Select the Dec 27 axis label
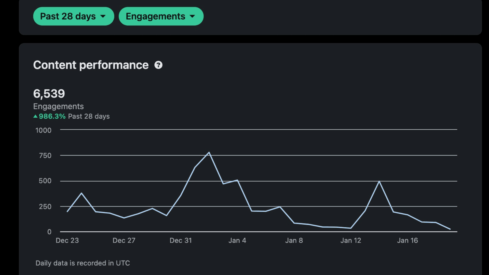Screen dimensions: 489x275 [124, 240]
